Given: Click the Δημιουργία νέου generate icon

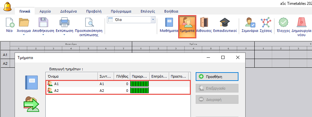Looking at the screenshot, I should pyautogui.click(x=301, y=27).
